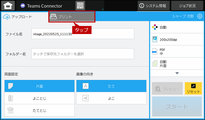
Task: Choose the よこ landscape orientation
Action: (x=112, y=98)
